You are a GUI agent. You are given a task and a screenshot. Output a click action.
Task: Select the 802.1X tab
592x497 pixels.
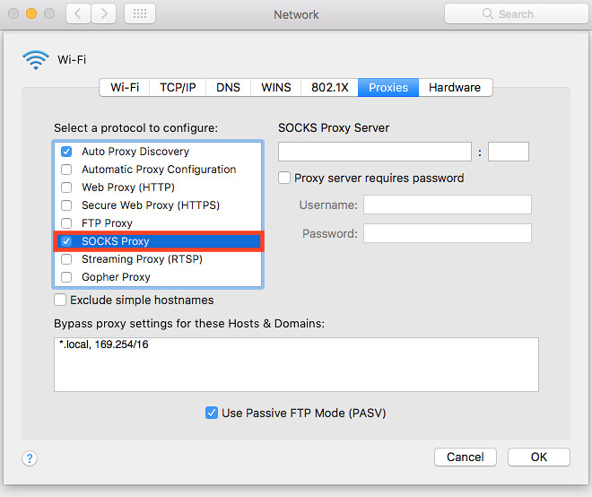tap(329, 88)
